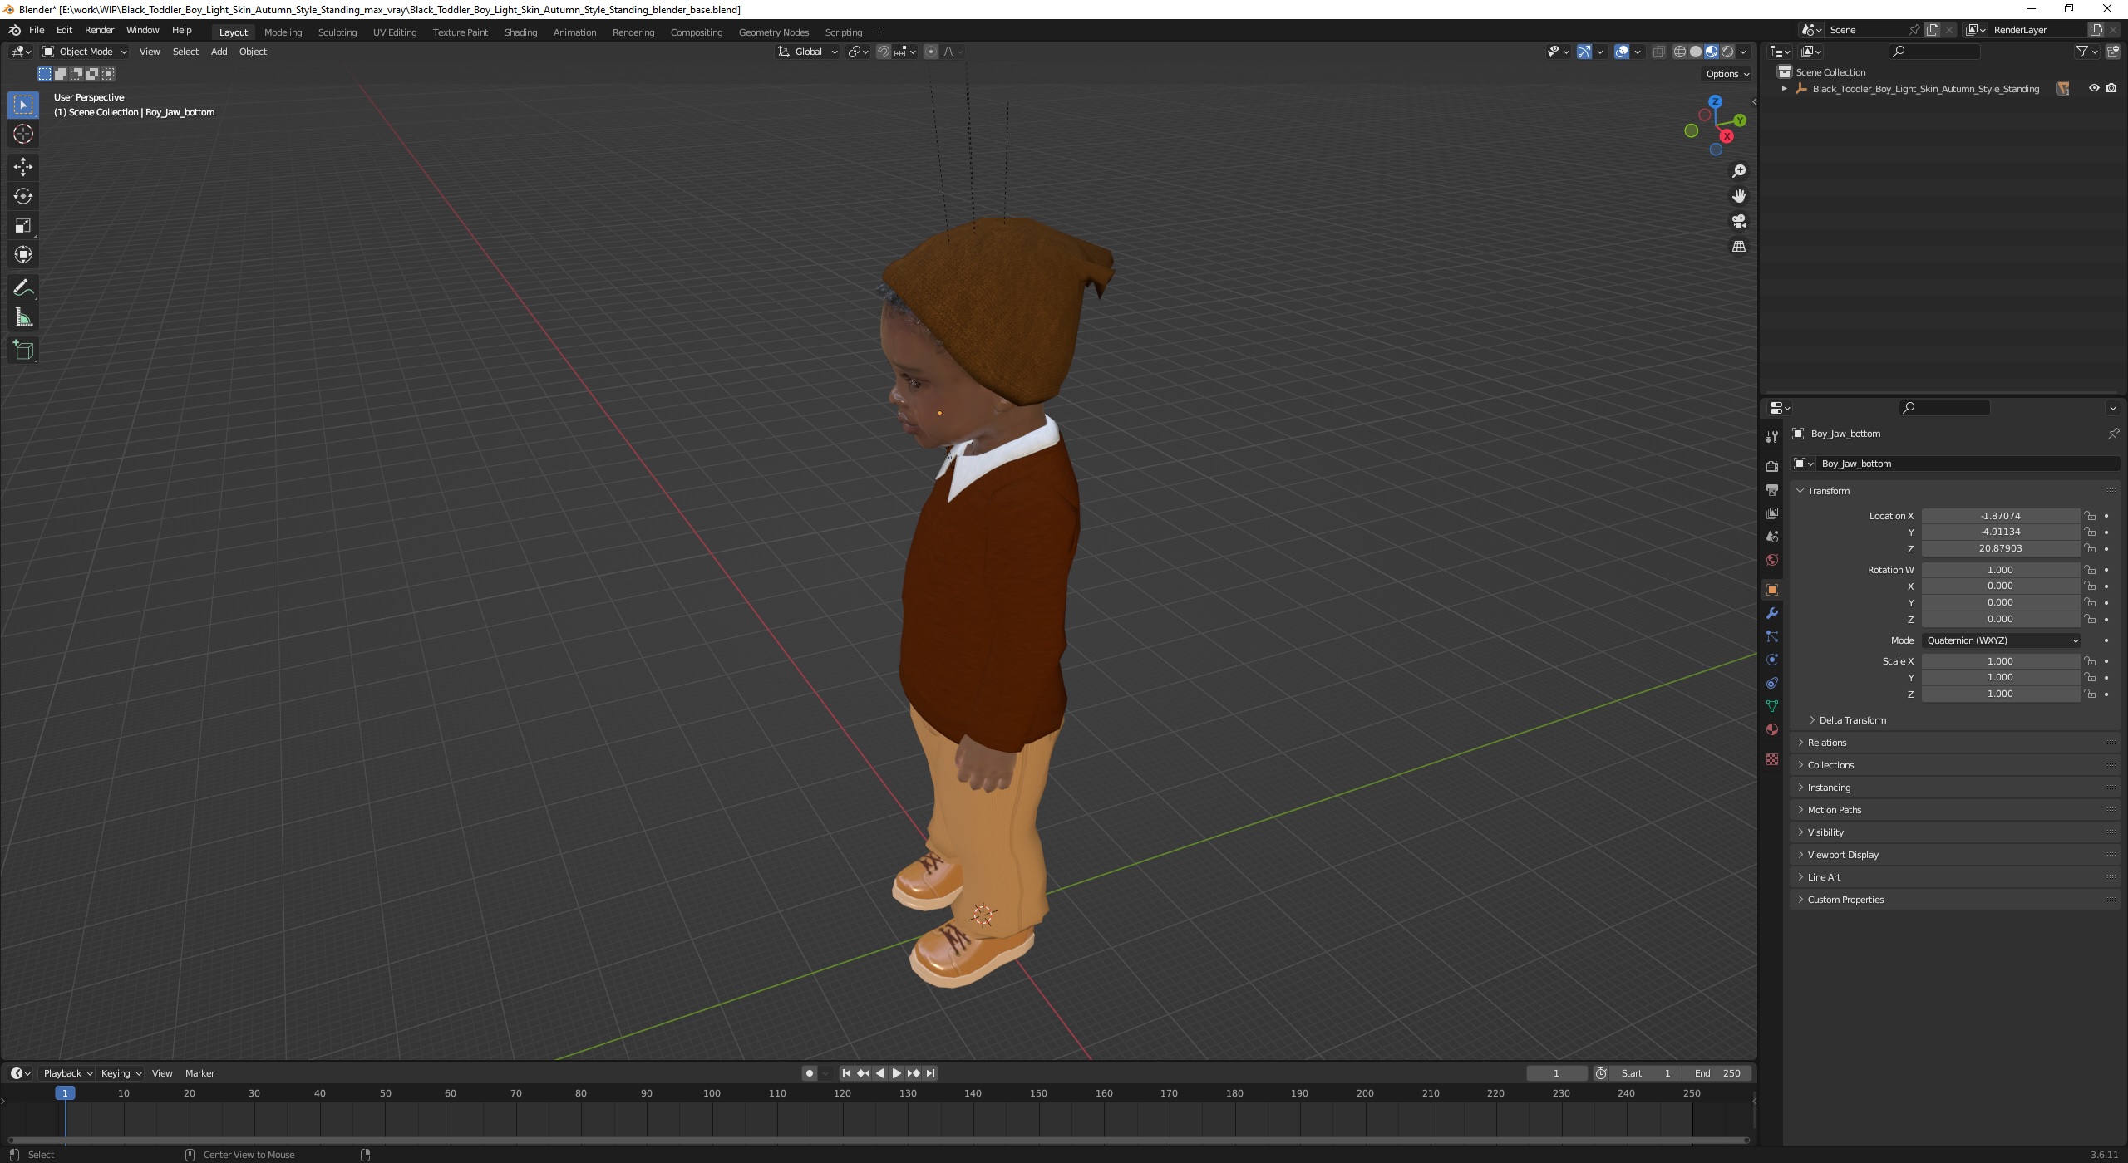Image resolution: width=2128 pixels, height=1163 pixels.
Task: Disable Black_Toddler_Boy collection in renders
Action: 2111,88
